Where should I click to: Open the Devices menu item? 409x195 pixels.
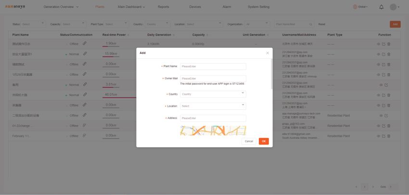pos(195,7)
